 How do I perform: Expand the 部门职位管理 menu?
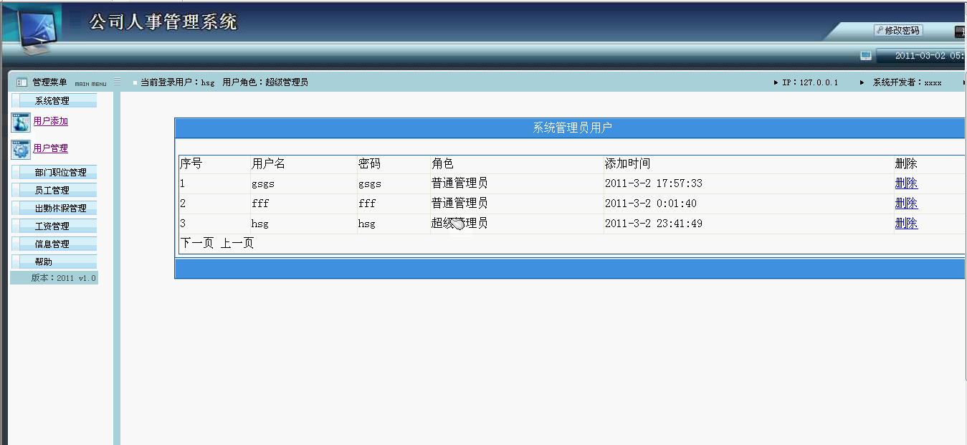tap(54, 172)
